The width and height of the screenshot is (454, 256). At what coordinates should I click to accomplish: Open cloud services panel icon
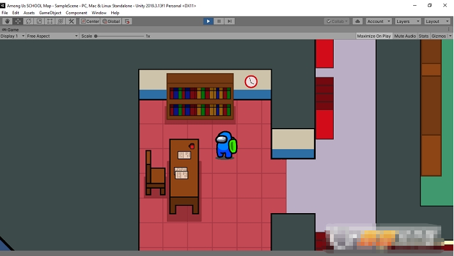357,21
